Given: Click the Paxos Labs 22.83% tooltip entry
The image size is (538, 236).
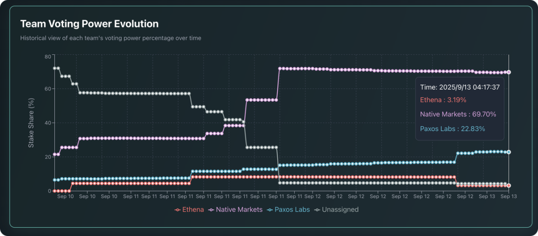Looking at the screenshot, I should coord(452,128).
